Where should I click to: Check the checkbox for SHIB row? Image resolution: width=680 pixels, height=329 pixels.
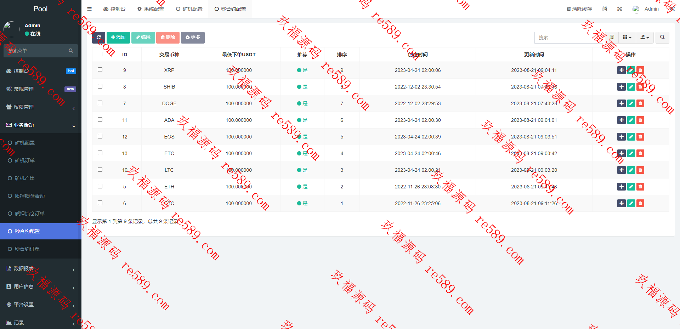[100, 86]
